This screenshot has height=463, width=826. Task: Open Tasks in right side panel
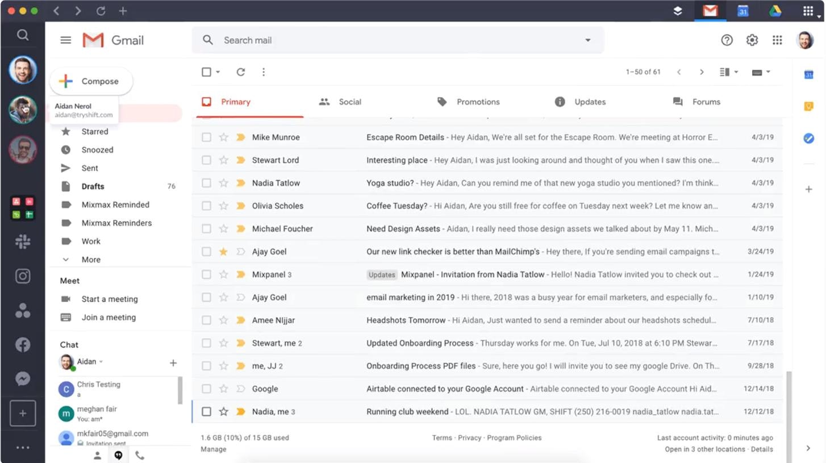pos(809,138)
